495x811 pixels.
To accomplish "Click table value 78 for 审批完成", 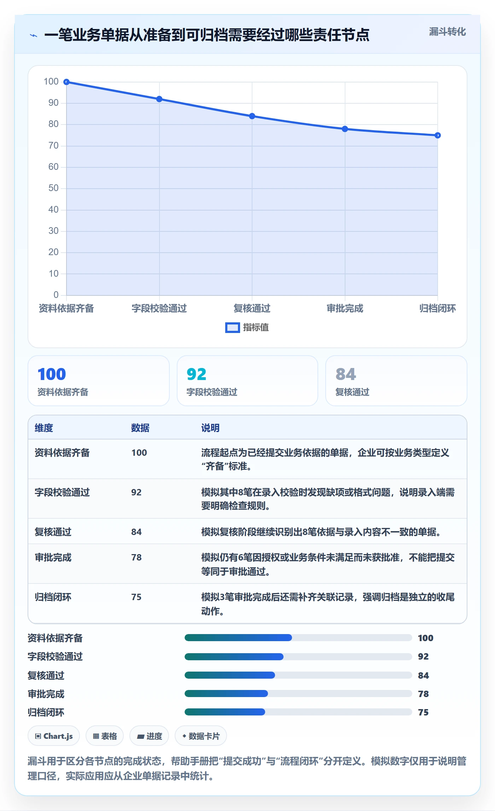I will click(136, 558).
